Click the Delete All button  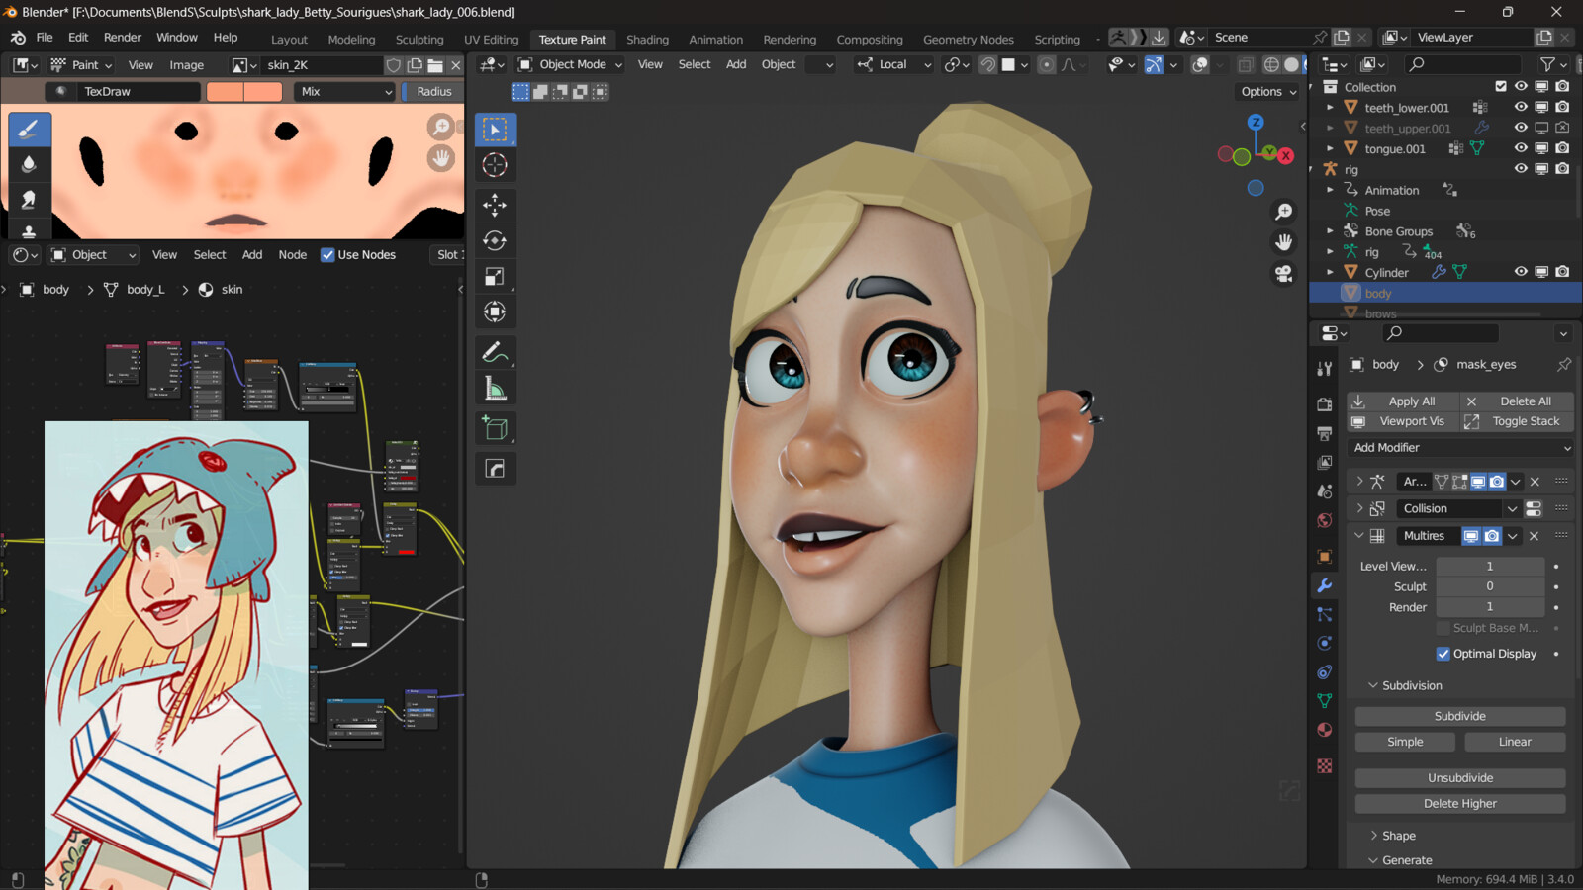1517,401
